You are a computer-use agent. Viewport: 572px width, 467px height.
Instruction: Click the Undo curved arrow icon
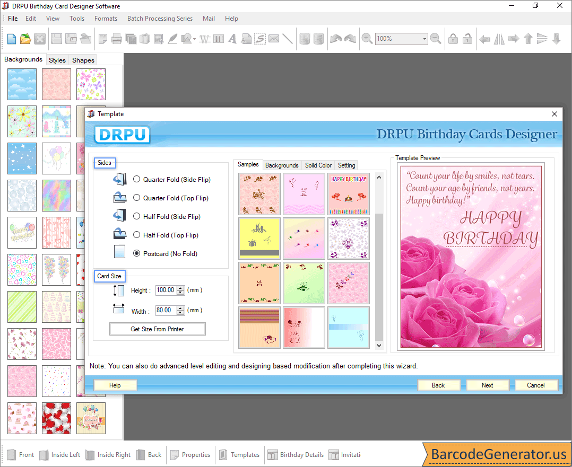[335, 39]
